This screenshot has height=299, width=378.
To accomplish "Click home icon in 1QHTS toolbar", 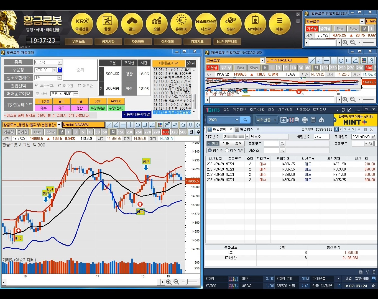I will pyautogui.click(x=321, y=120).
